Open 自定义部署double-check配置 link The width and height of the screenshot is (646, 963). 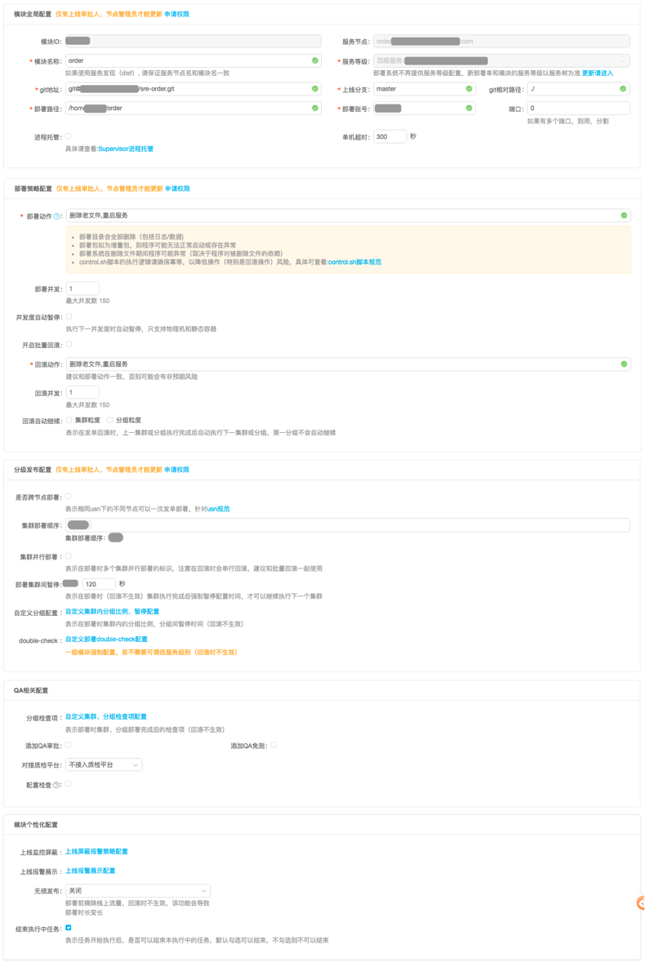point(107,640)
